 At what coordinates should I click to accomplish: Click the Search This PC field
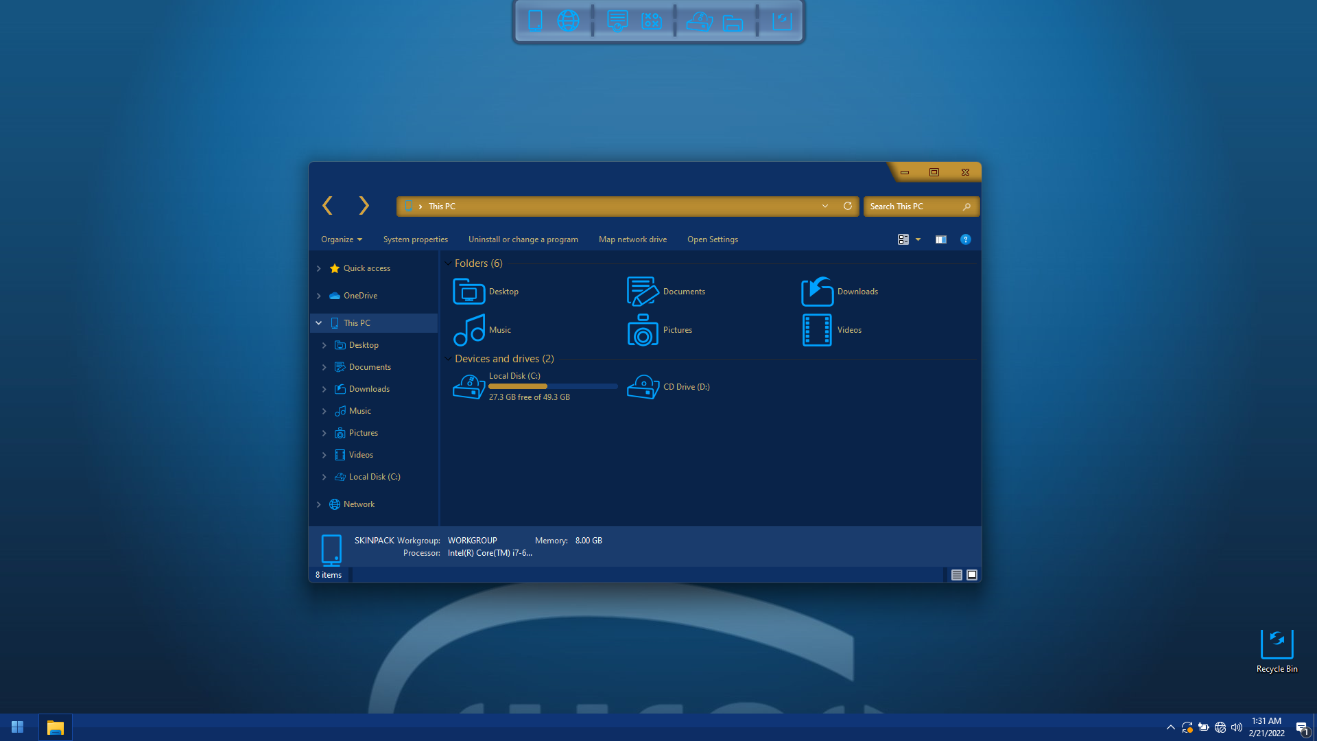[x=921, y=207]
